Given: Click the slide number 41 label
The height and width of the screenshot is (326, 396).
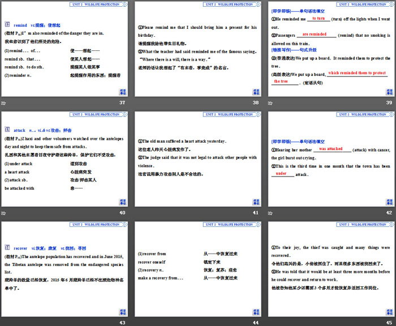Looking at the screenshot, I should (x=255, y=212).
